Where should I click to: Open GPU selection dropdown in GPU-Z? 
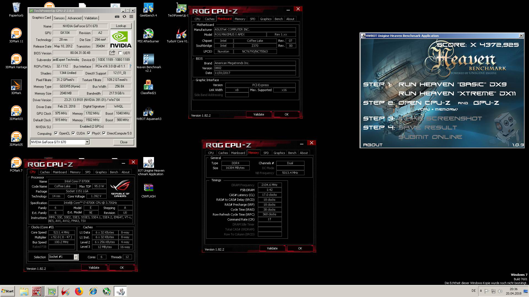[87, 142]
